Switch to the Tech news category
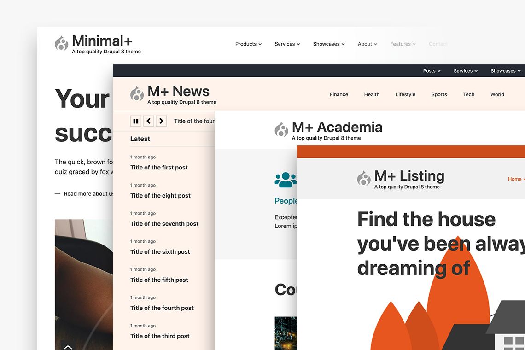The image size is (525, 350). (x=468, y=94)
